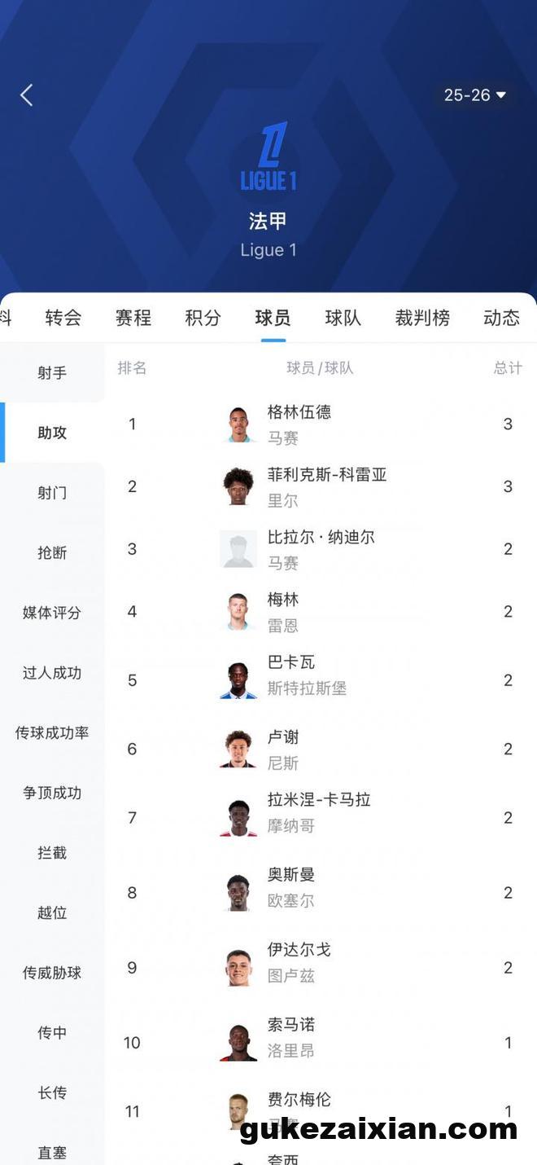Select the 裁判榜 tab

pyautogui.click(x=422, y=318)
